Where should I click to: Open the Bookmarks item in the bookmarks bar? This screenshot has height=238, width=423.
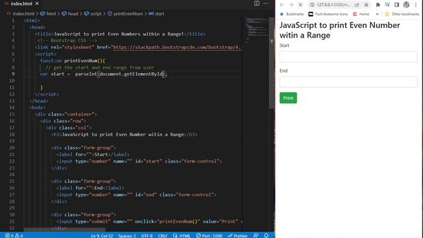click(291, 14)
